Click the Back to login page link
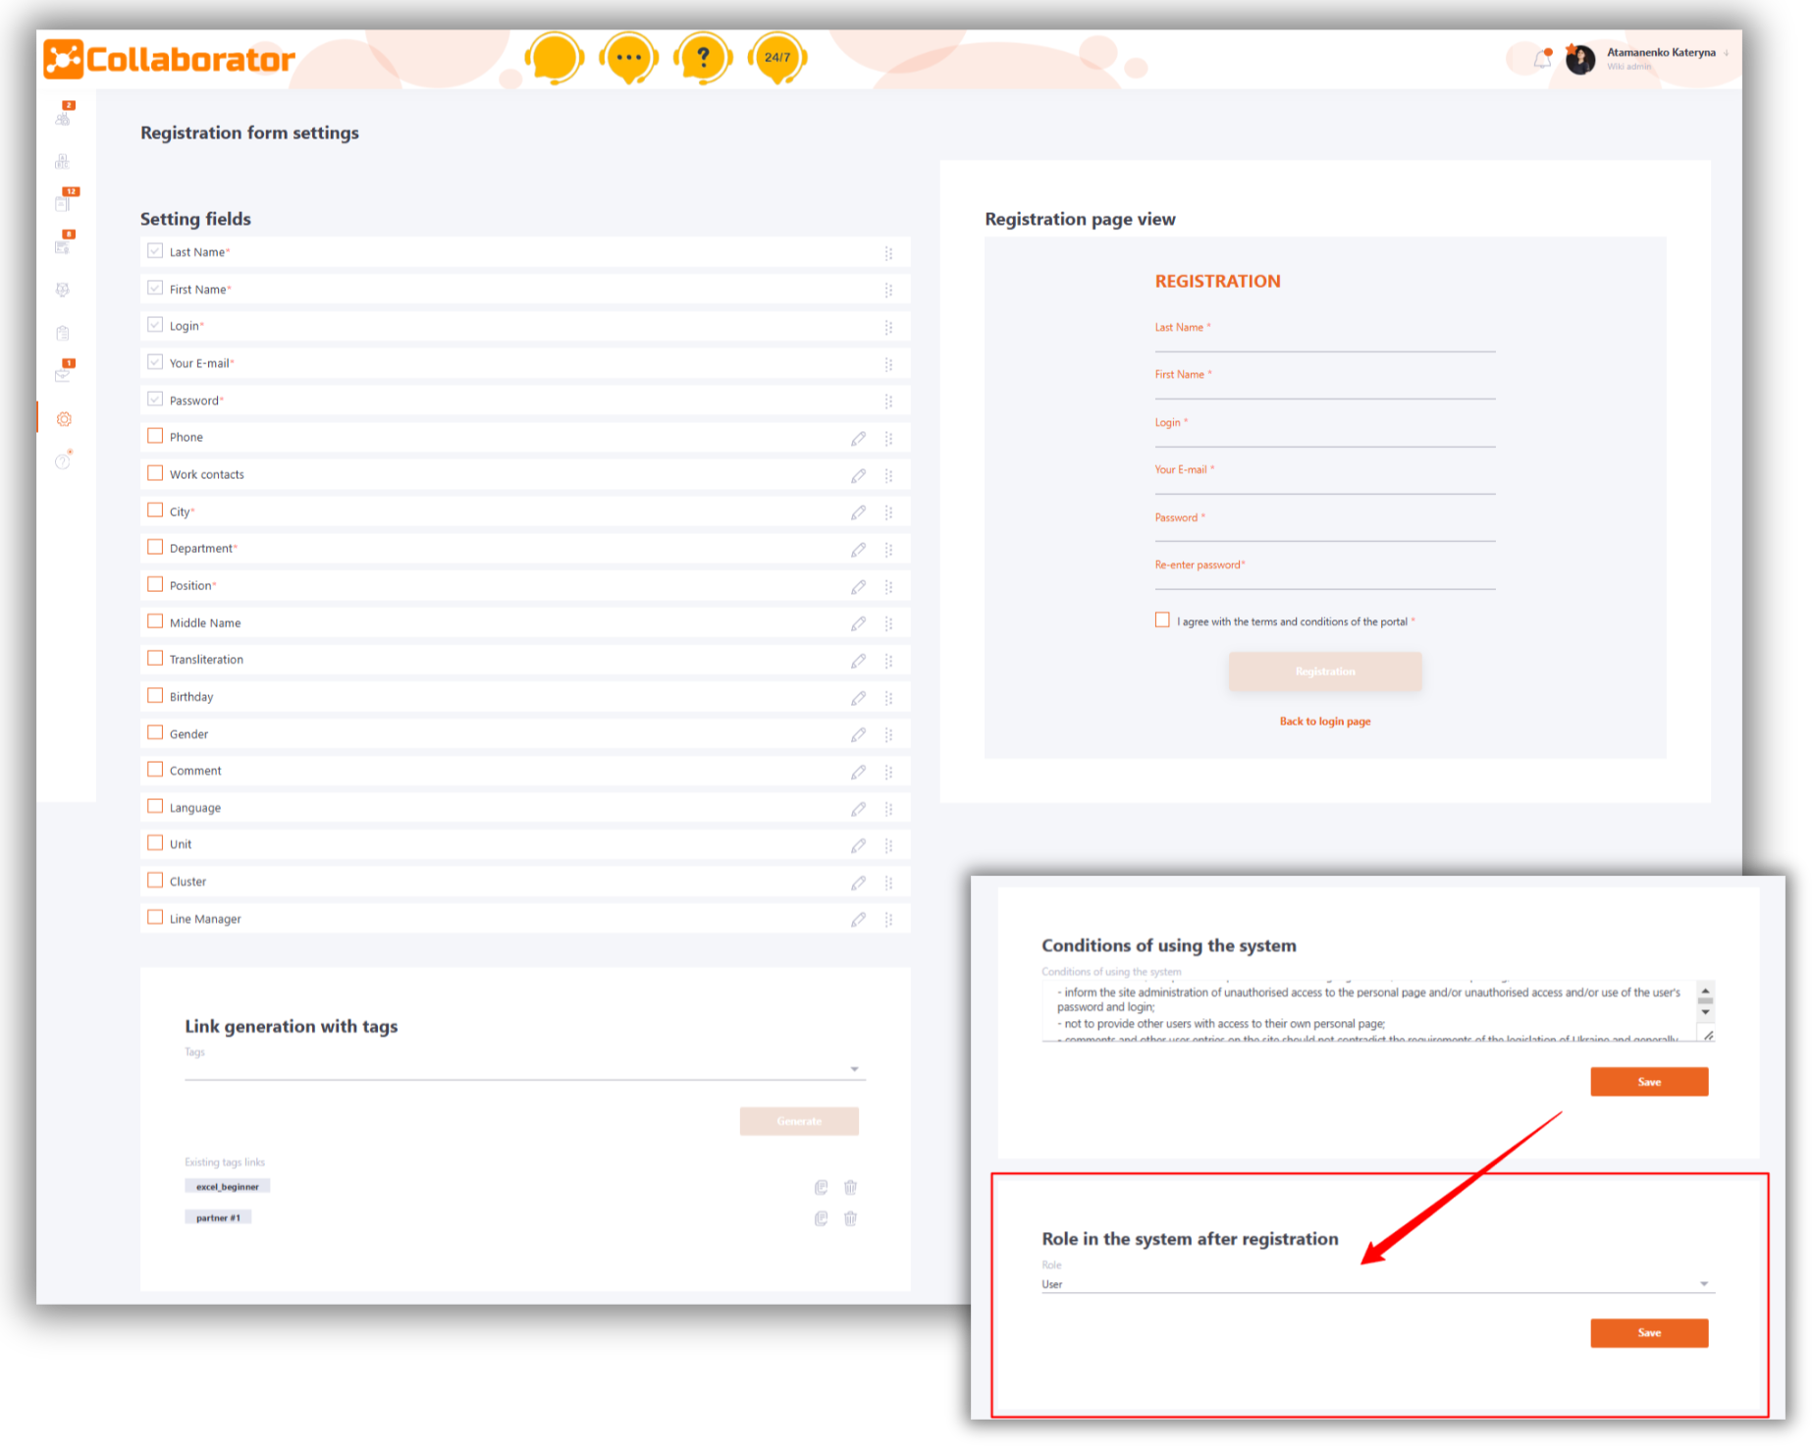Screen dimensions: 1814x1451 tap(1324, 721)
